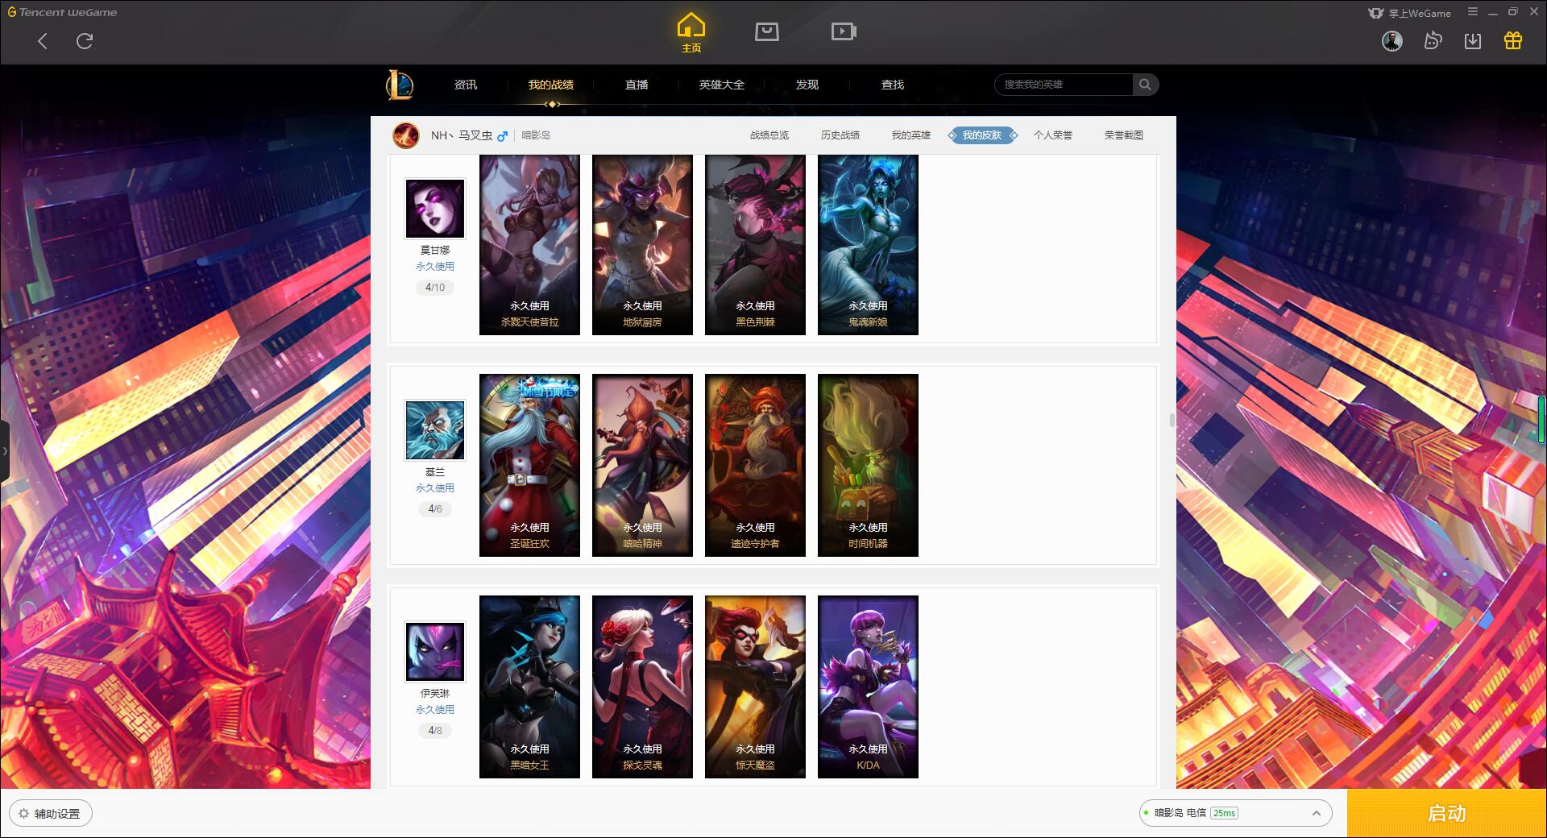1547x838 pixels.
Task: Click the search magnifier button
Action: pyautogui.click(x=1145, y=85)
